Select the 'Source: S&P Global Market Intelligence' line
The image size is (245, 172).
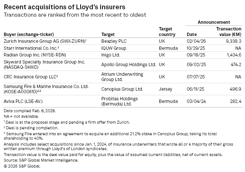pos(41,160)
